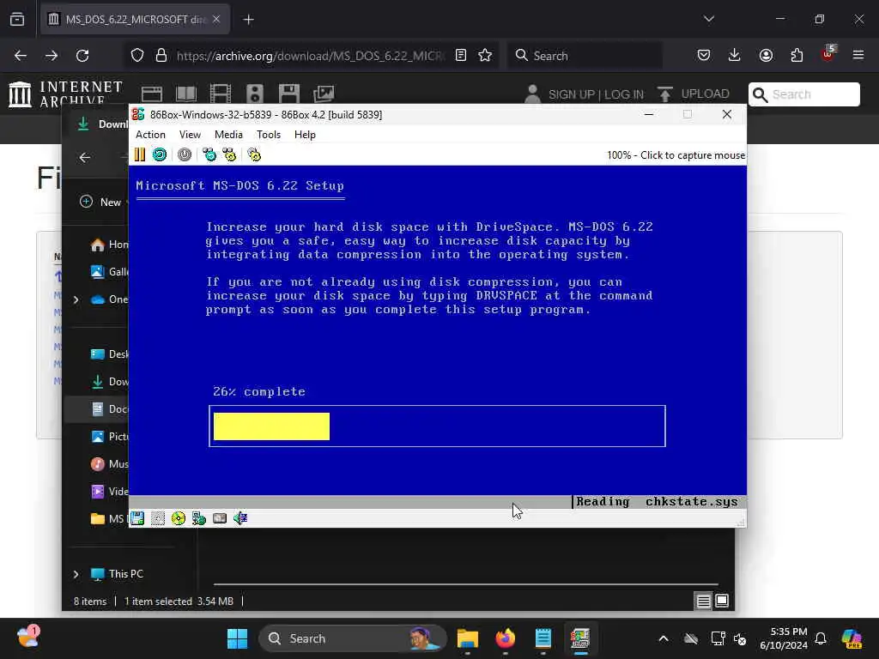
Task: Click the Internet Archive logo
Action: [x=65, y=93]
